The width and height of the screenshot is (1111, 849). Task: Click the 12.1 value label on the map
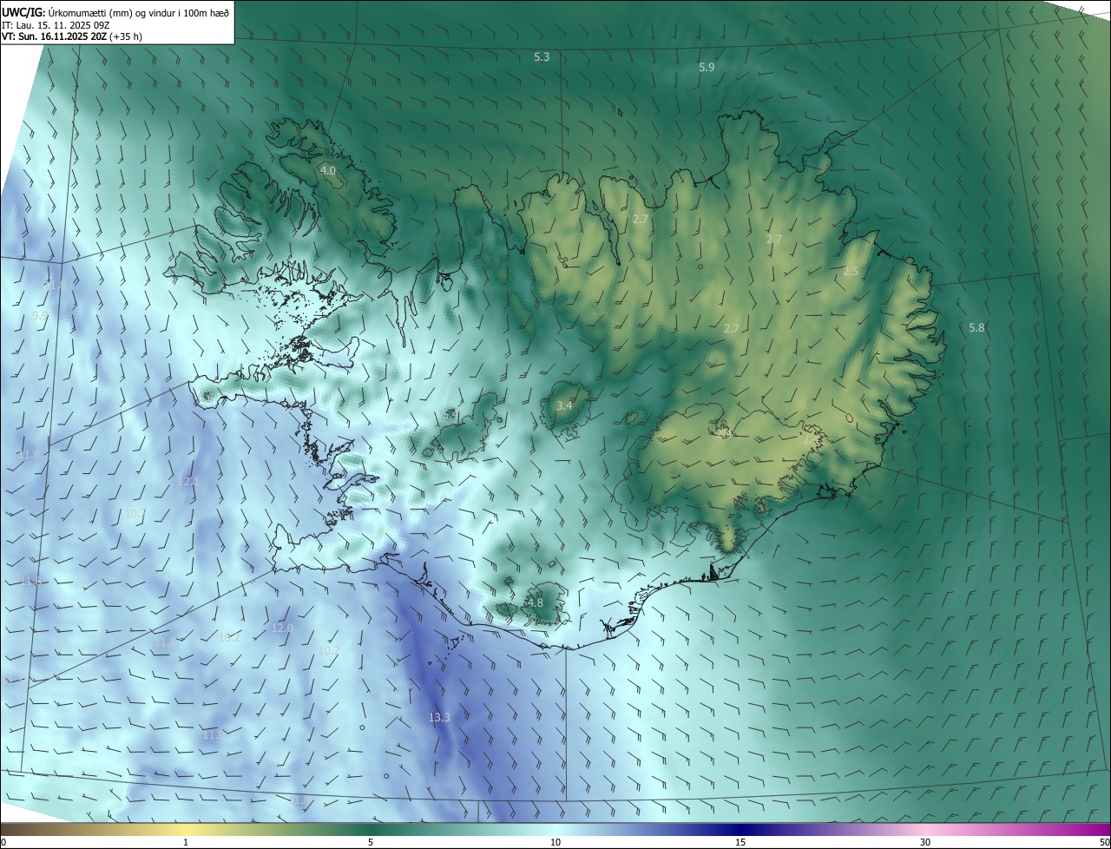[188, 481]
